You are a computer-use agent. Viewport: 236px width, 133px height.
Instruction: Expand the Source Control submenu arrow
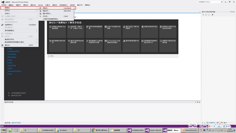(37, 31)
